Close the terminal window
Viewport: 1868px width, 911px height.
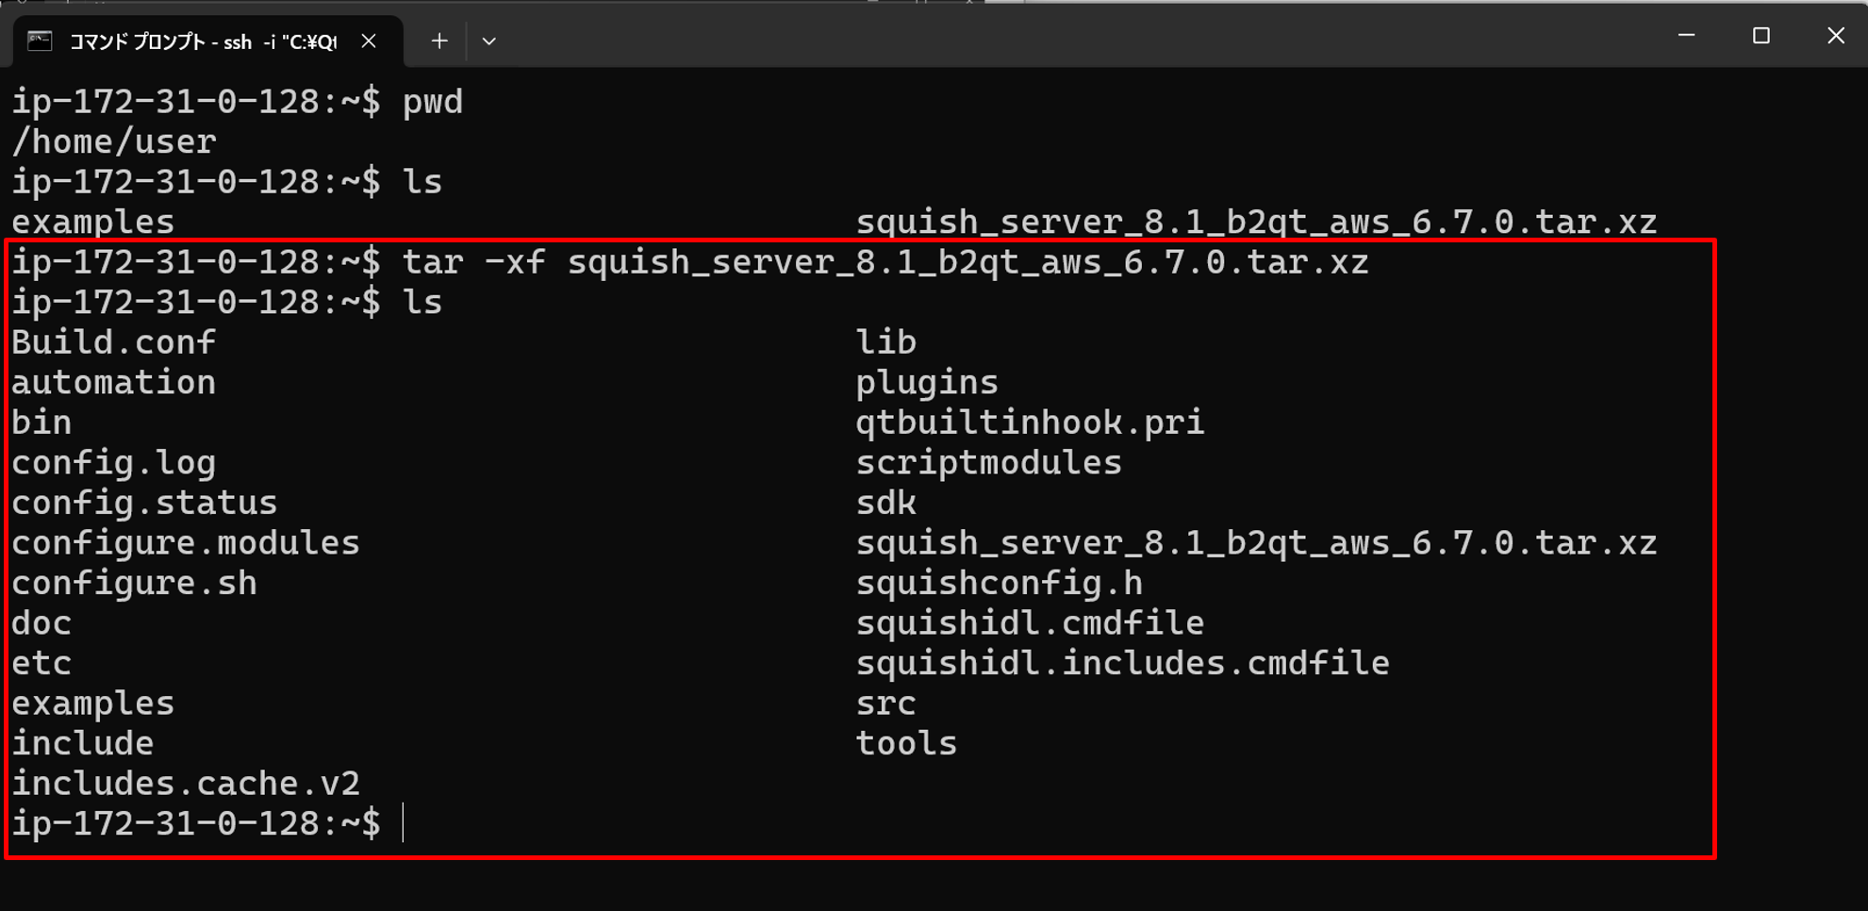coord(1835,36)
